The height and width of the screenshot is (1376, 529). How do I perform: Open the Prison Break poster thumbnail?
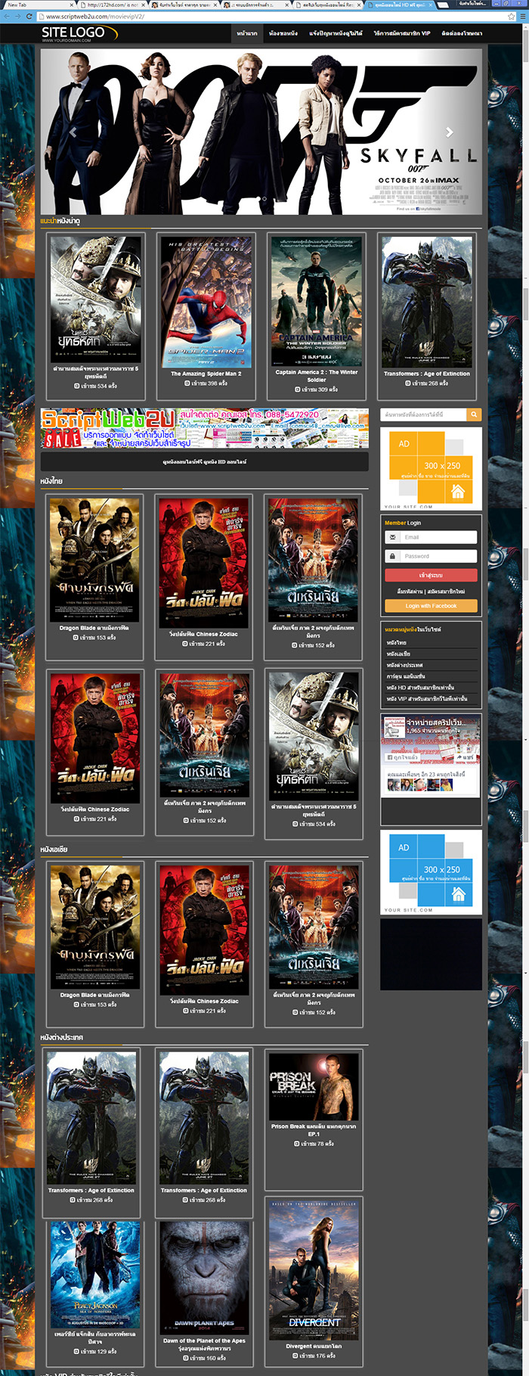point(314,1086)
